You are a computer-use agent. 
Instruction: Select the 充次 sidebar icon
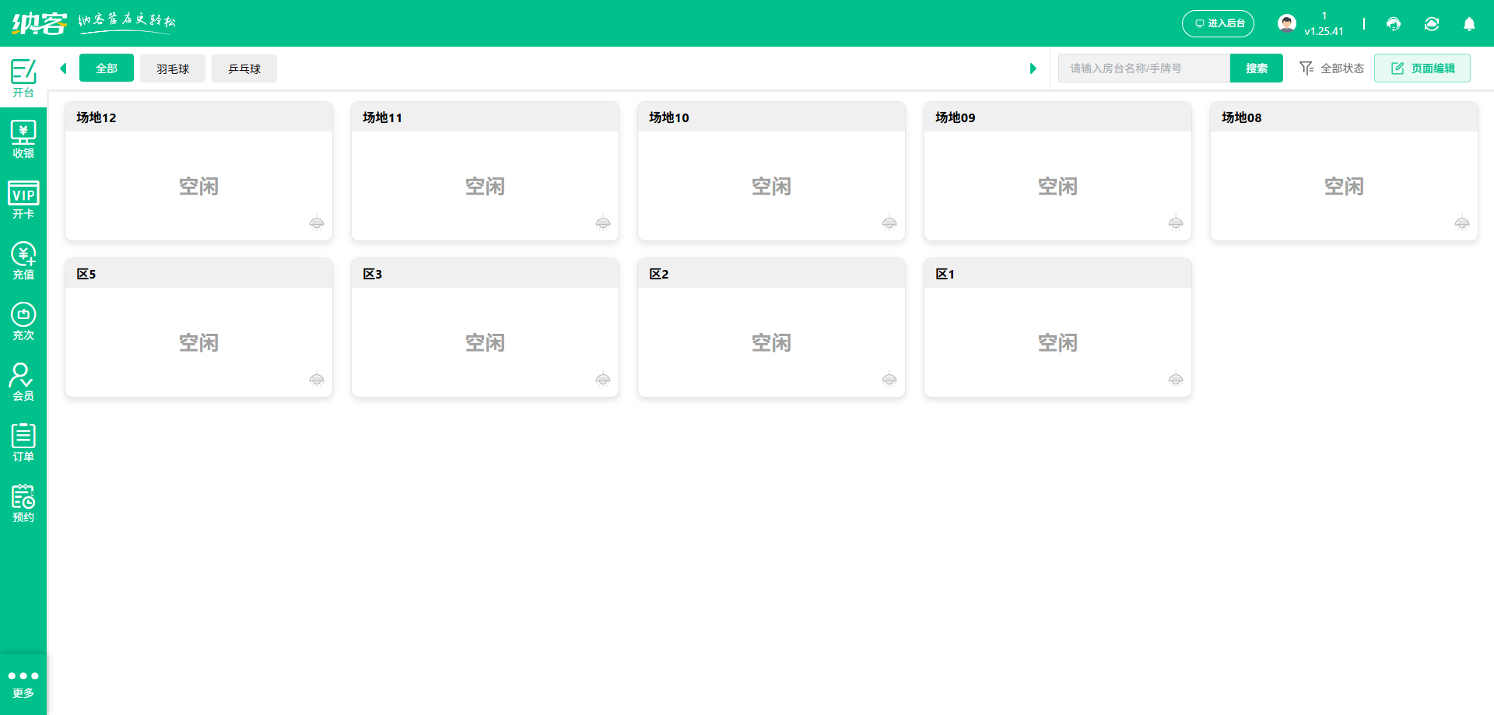pos(23,321)
